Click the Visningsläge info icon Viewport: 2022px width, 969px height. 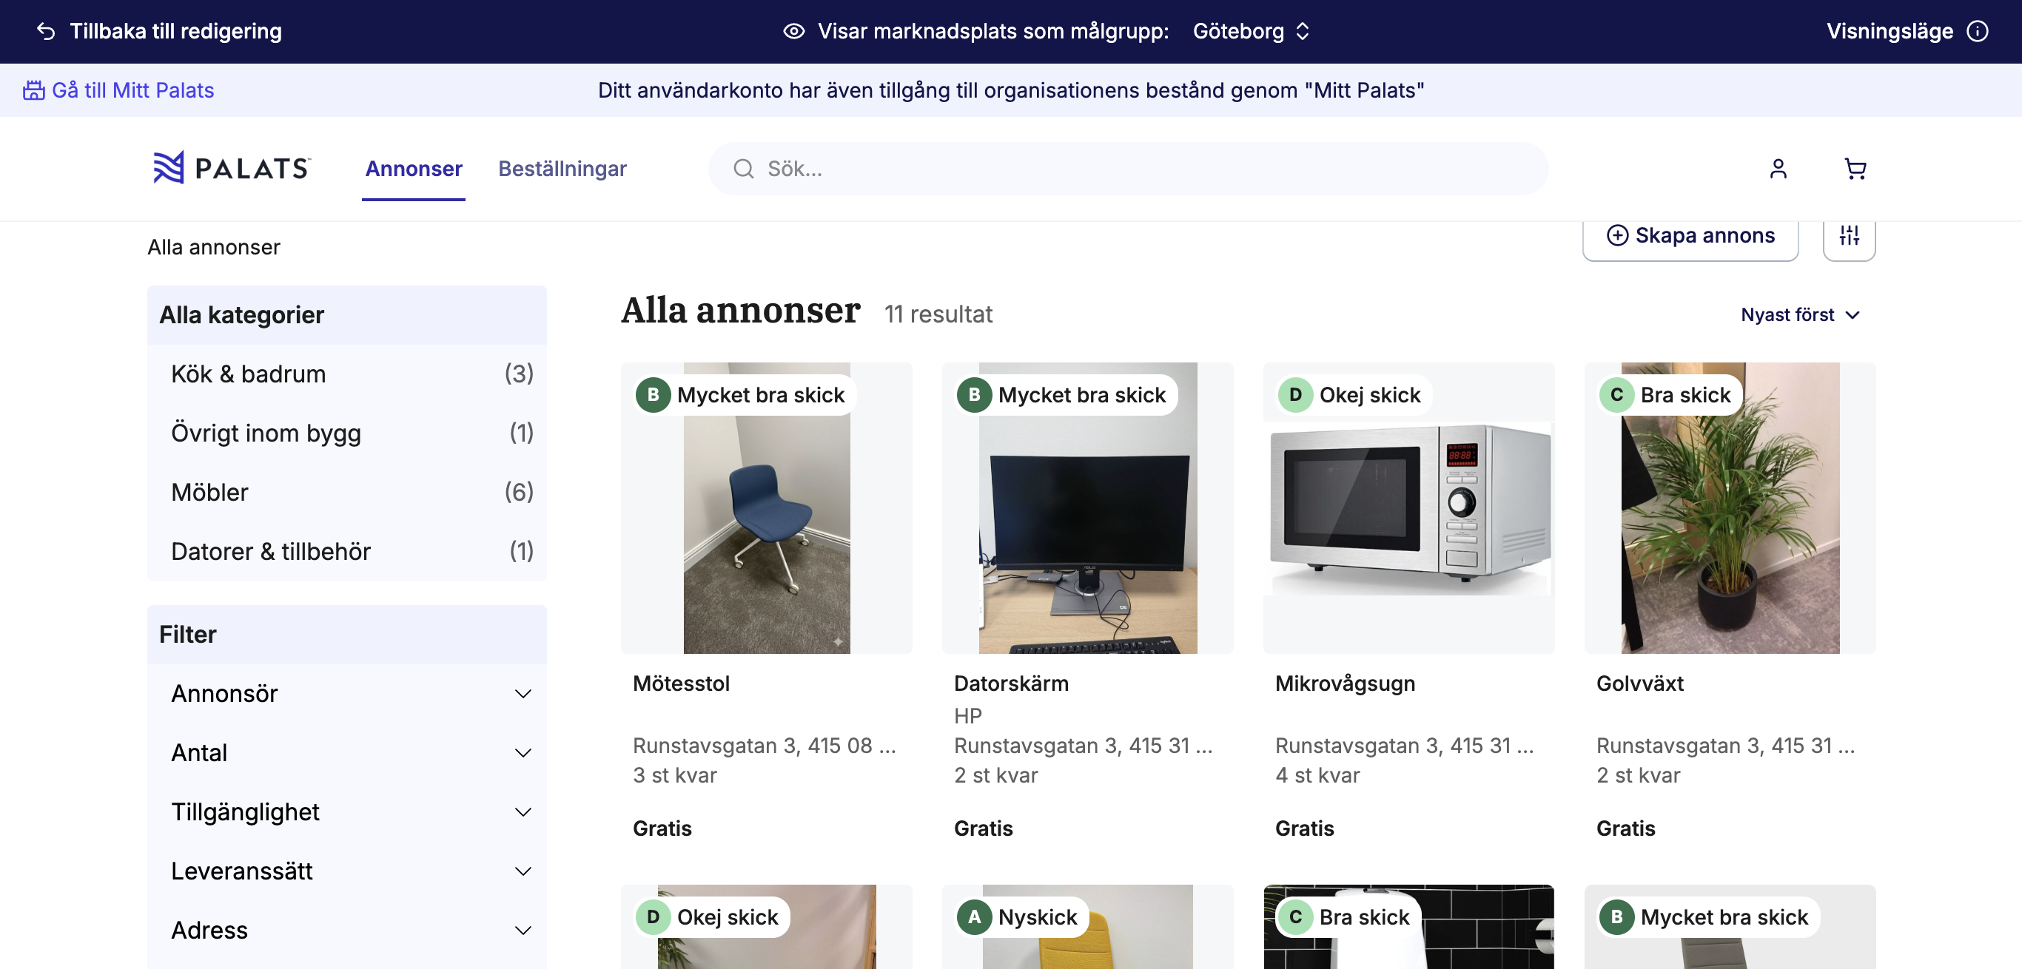pyautogui.click(x=1978, y=31)
